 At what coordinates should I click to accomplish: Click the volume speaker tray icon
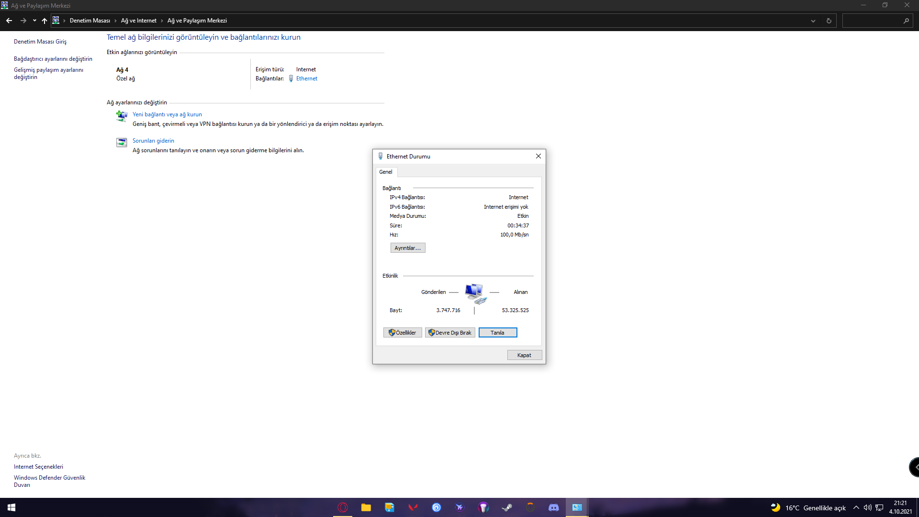tap(867, 507)
